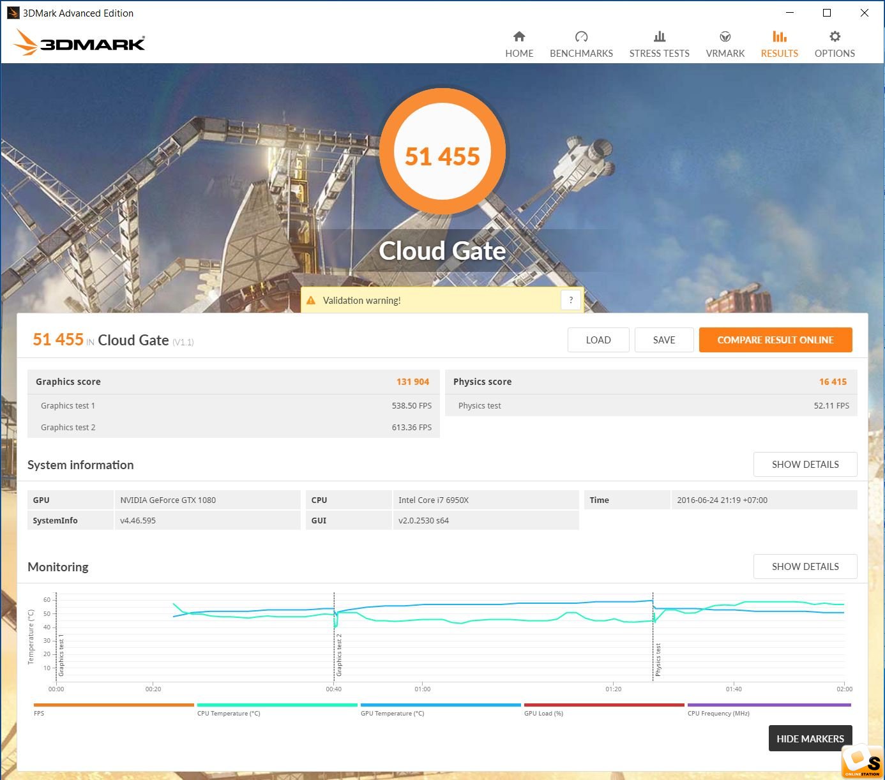Click the Physics test timeline marker

coord(658,659)
